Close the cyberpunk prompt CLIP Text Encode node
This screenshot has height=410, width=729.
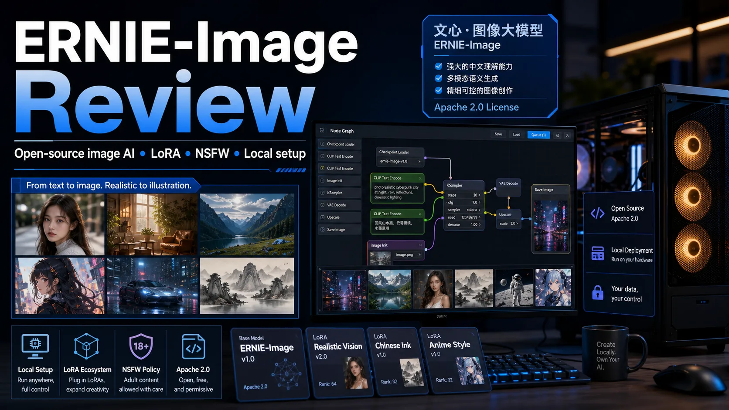(x=420, y=178)
